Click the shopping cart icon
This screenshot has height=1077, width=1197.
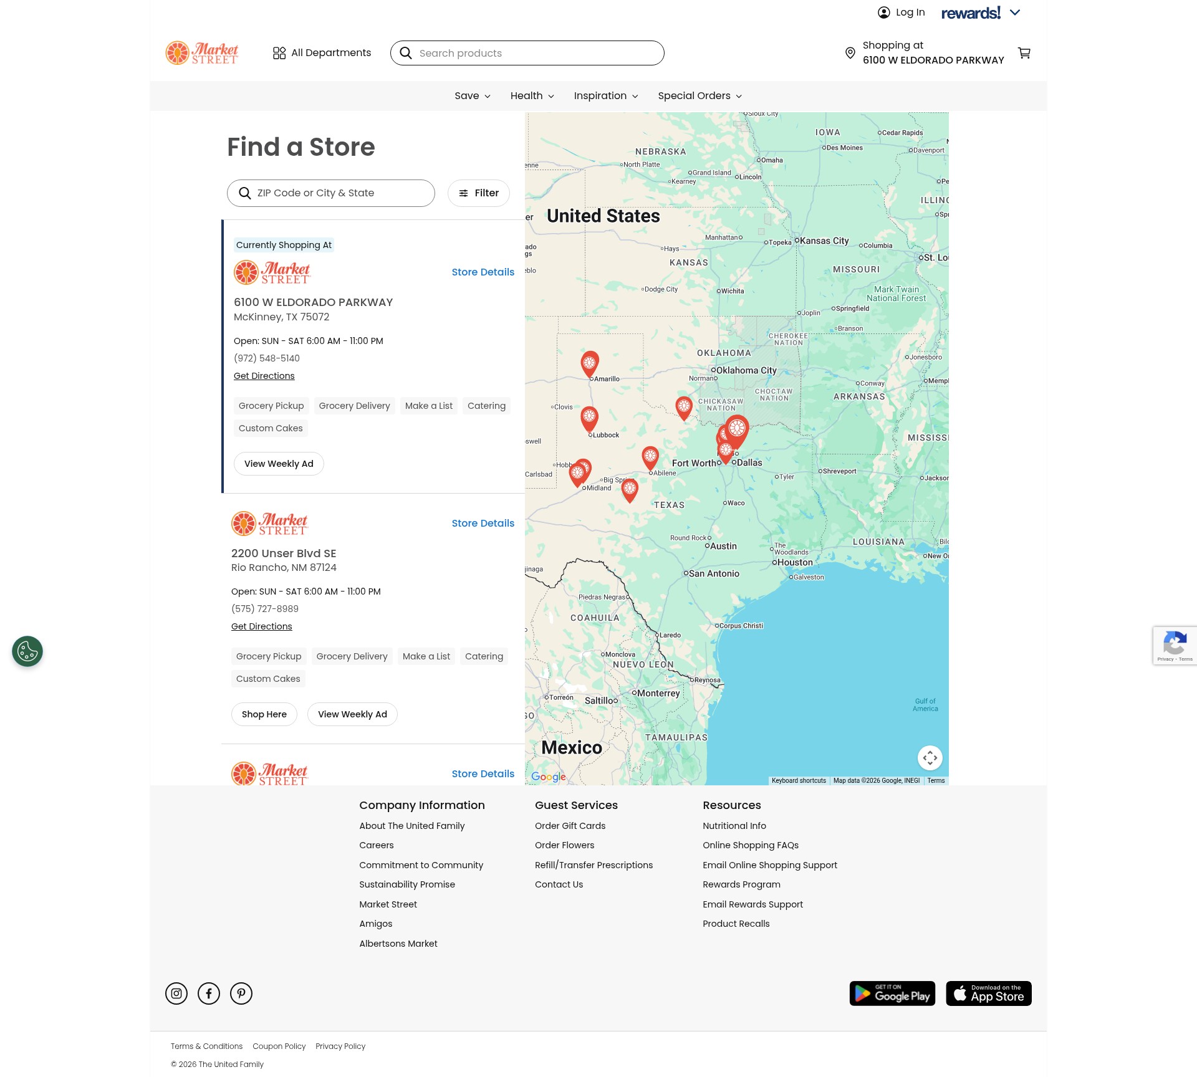click(1024, 53)
